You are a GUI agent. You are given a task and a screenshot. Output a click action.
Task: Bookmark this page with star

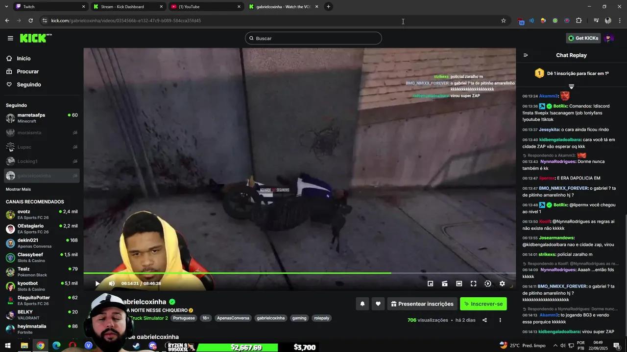[503, 21]
